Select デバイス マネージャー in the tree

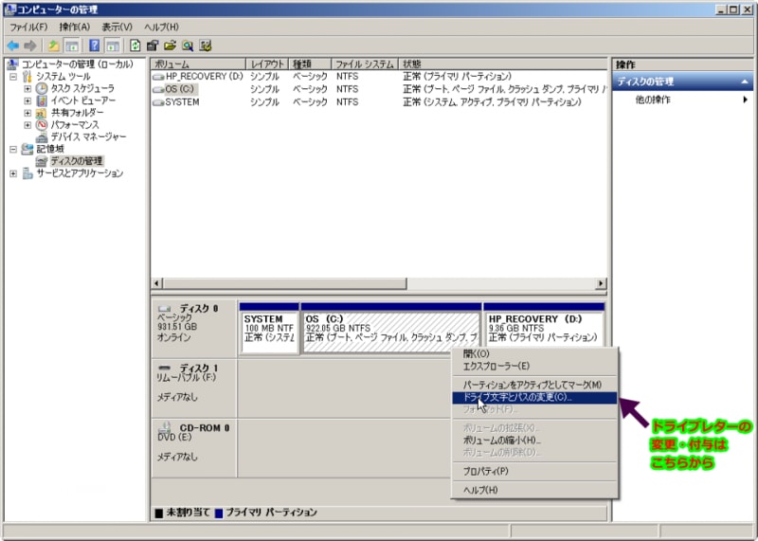tap(87, 136)
